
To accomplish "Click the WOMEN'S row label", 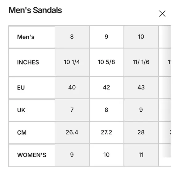I will [x=32, y=155].
